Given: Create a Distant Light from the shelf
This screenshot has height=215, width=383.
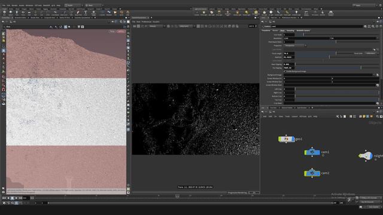Looking at the screenshot, I should (247, 13).
